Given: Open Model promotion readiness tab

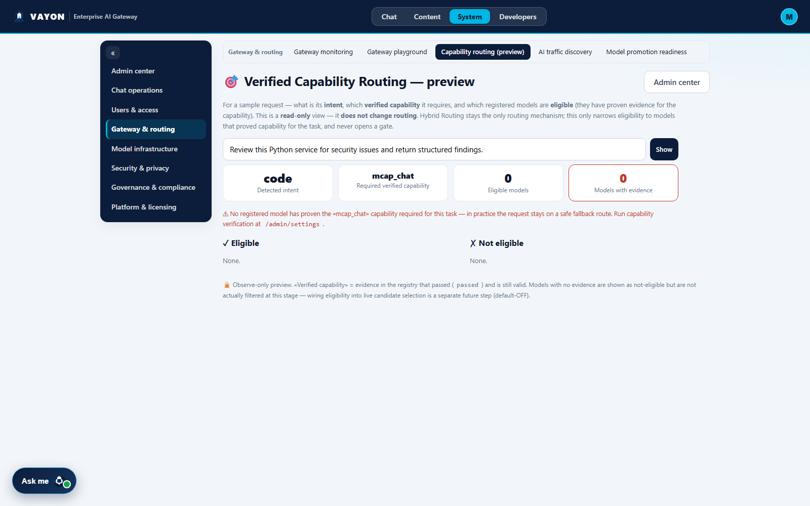Looking at the screenshot, I should coord(646,52).
